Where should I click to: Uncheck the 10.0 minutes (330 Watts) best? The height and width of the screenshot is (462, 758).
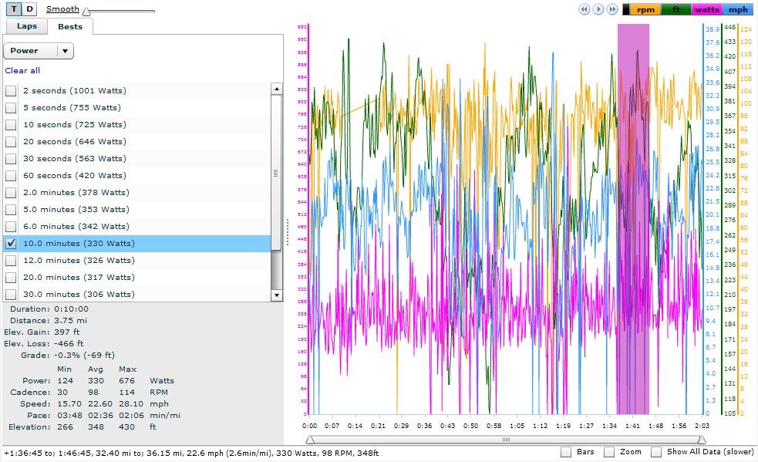[x=11, y=243]
